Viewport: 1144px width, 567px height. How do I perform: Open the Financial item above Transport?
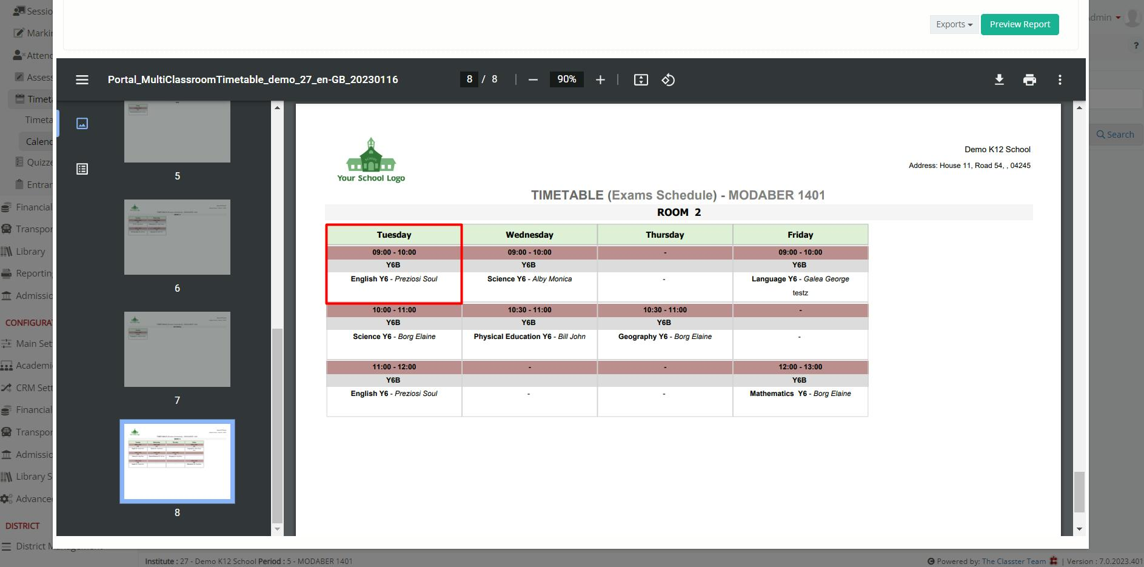point(27,207)
